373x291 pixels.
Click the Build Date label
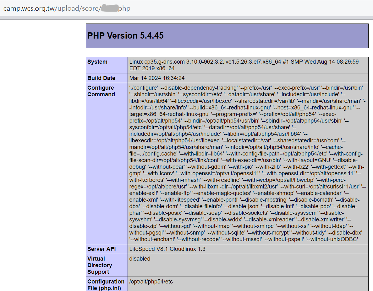click(x=101, y=78)
